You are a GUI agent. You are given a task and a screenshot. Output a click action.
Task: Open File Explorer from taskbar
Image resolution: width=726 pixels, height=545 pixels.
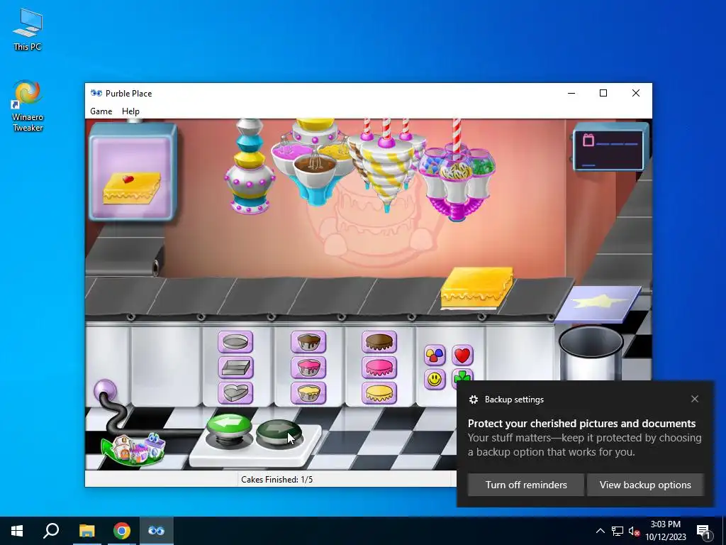[86, 531]
